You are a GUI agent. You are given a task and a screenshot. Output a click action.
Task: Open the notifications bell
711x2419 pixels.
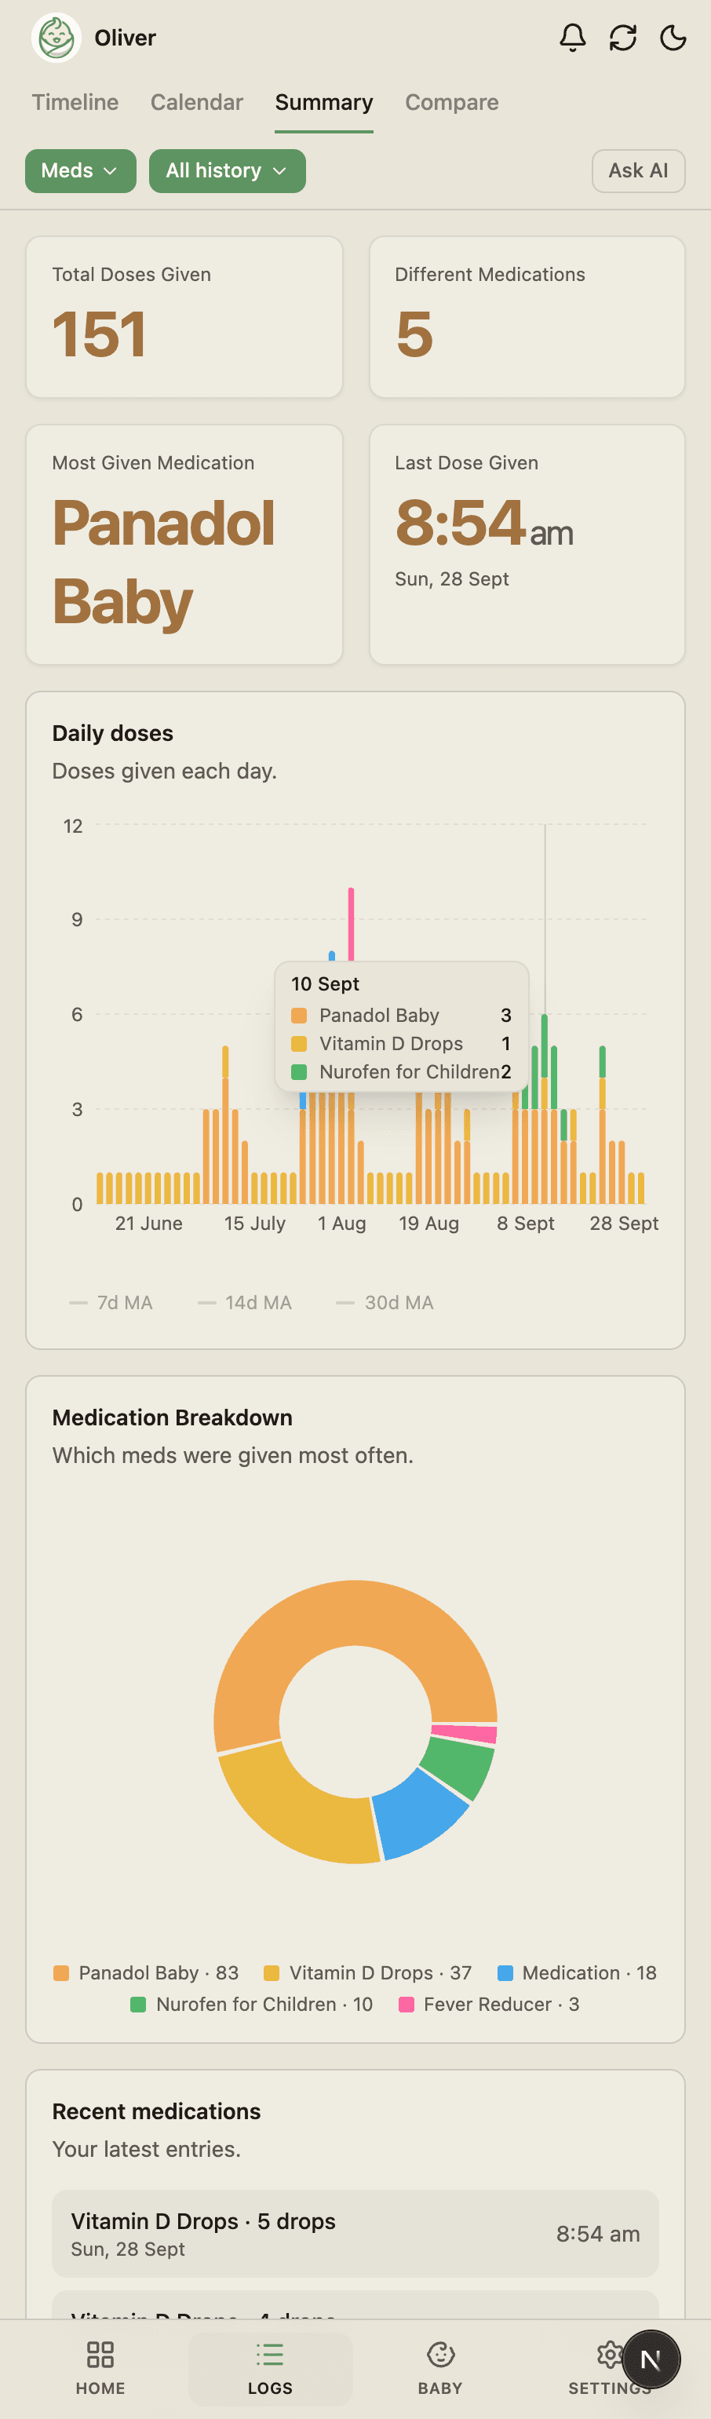point(572,38)
